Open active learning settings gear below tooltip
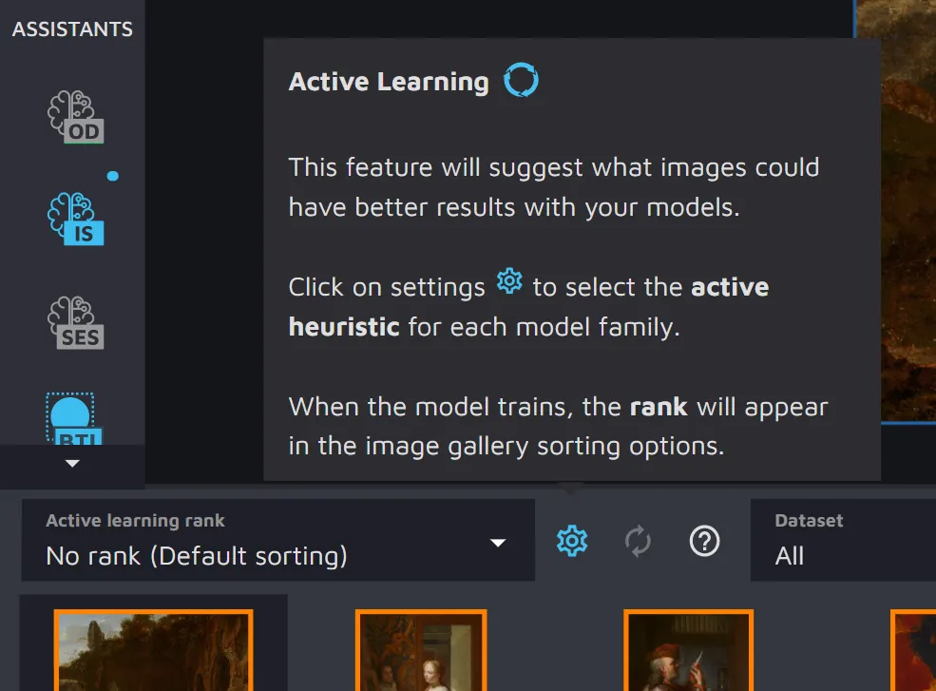The height and width of the screenshot is (691, 936). (571, 541)
